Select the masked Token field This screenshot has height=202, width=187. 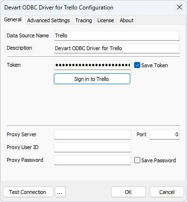tap(93, 65)
